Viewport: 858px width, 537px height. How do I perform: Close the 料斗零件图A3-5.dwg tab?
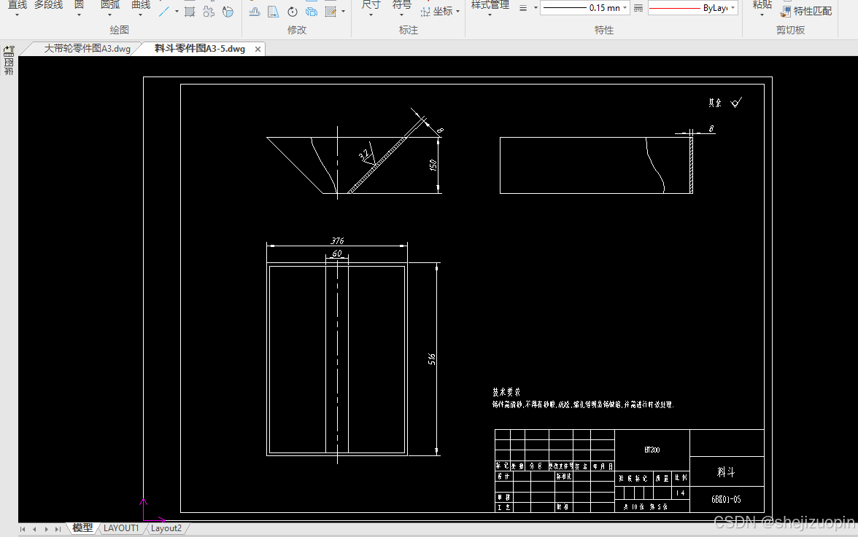pyautogui.click(x=258, y=49)
